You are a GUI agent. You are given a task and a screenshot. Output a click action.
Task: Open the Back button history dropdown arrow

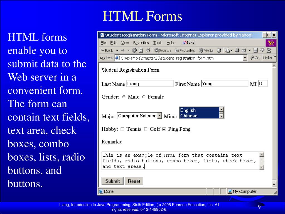(x=117, y=50)
